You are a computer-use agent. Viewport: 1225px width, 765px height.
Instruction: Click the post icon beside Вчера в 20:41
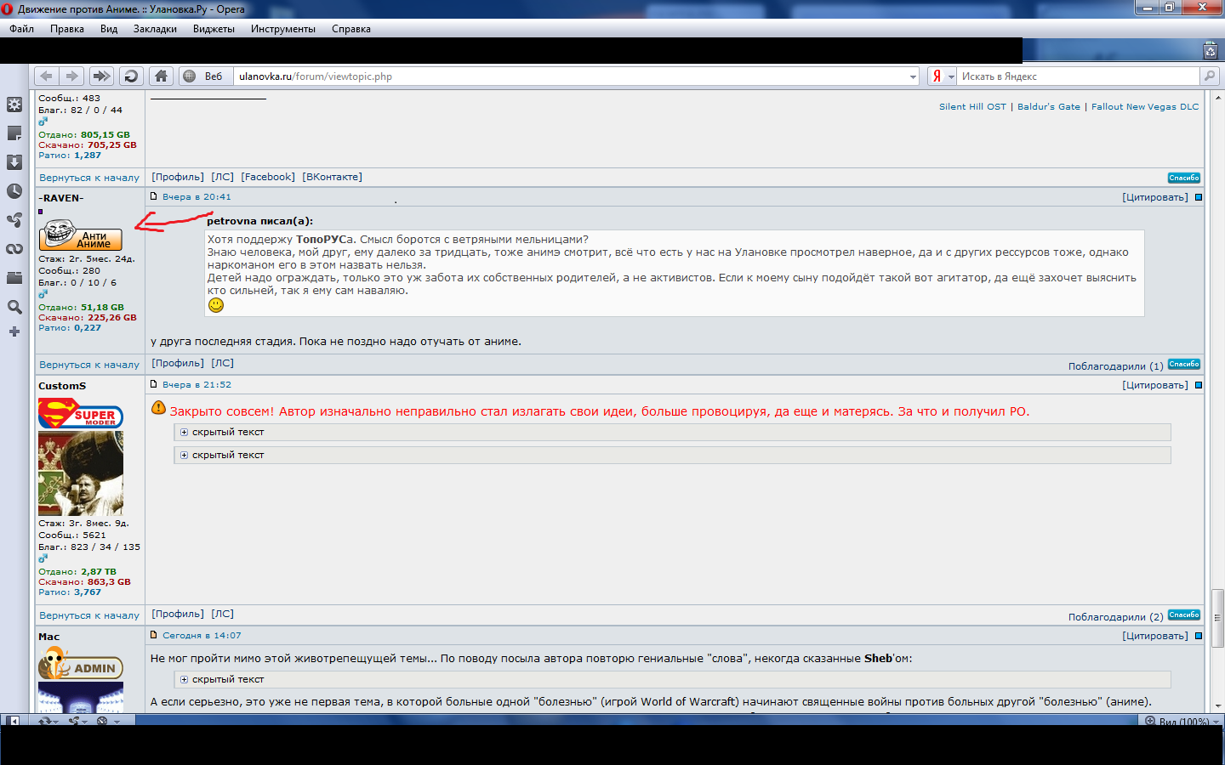click(x=154, y=196)
